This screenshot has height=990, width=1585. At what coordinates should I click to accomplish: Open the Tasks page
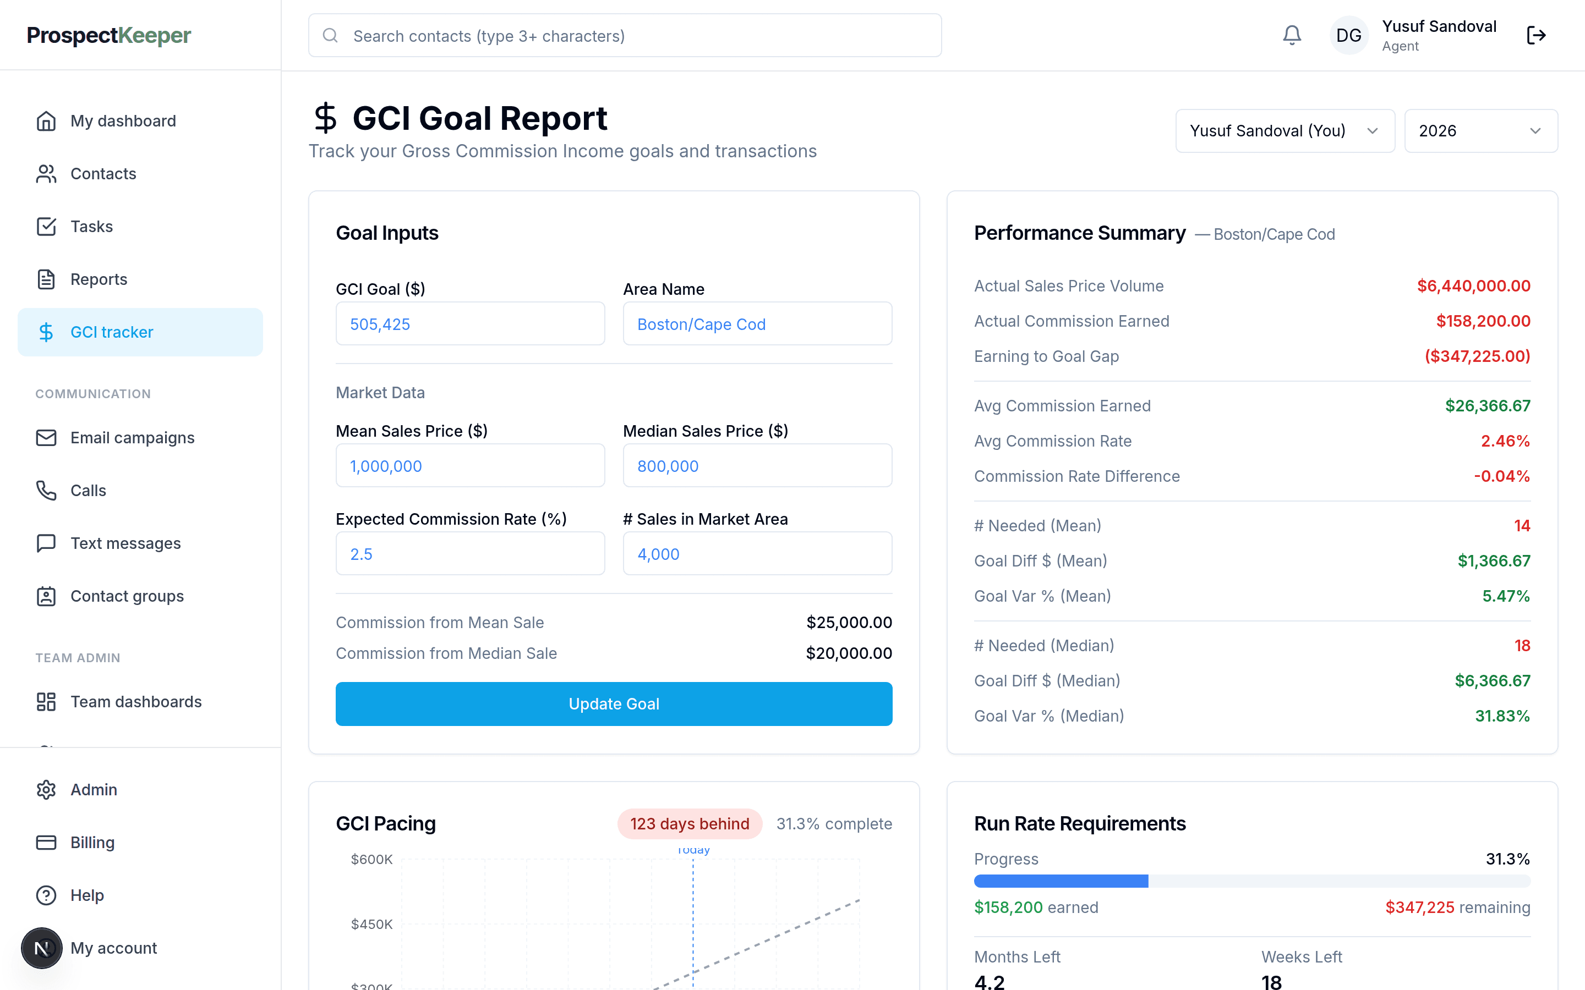(140, 227)
